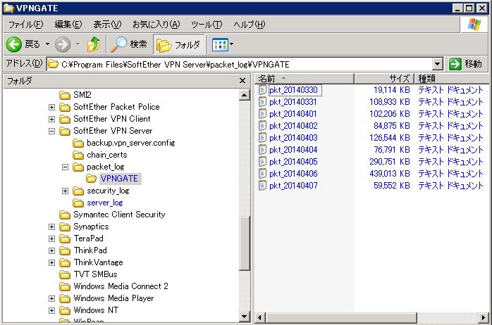492x325 pixels.
Task: Click the file list horizontal scrollbar thumb
Action: [341, 317]
